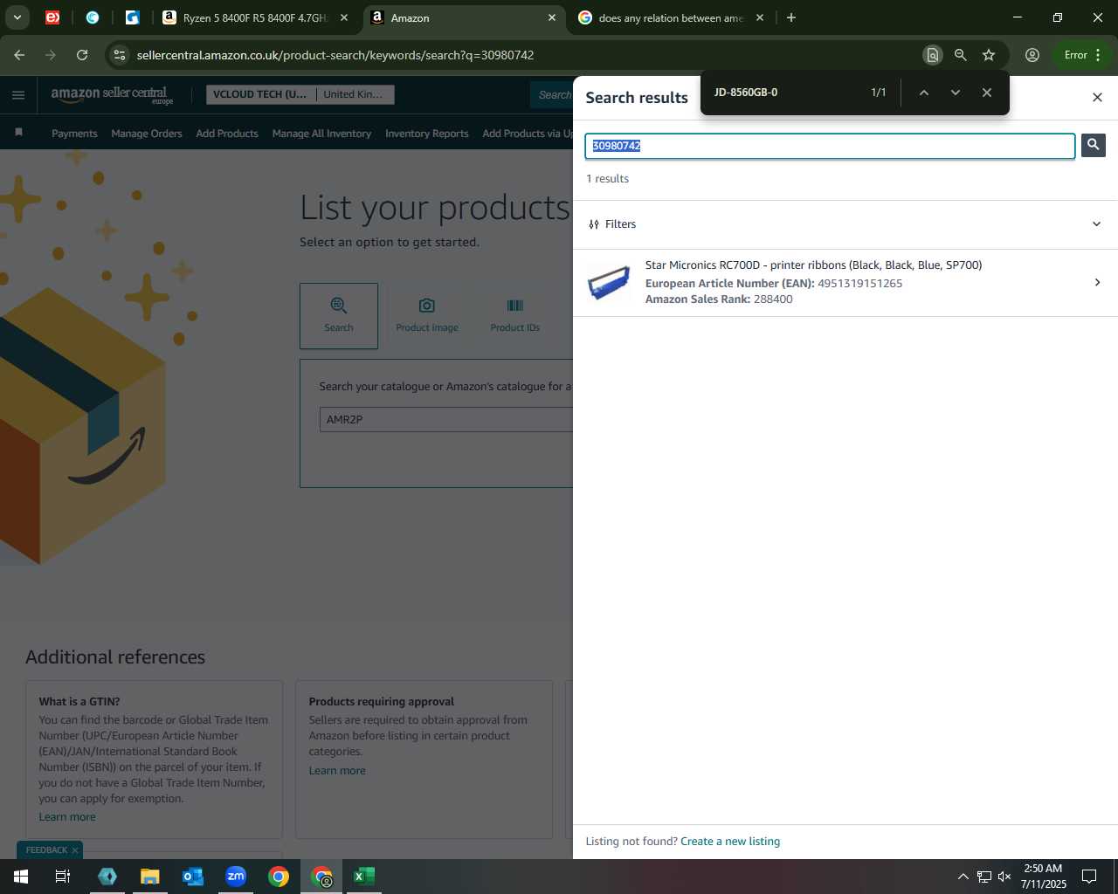This screenshot has width=1118, height=894.
Task: Click the address bar URL
Action: [335, 55]
